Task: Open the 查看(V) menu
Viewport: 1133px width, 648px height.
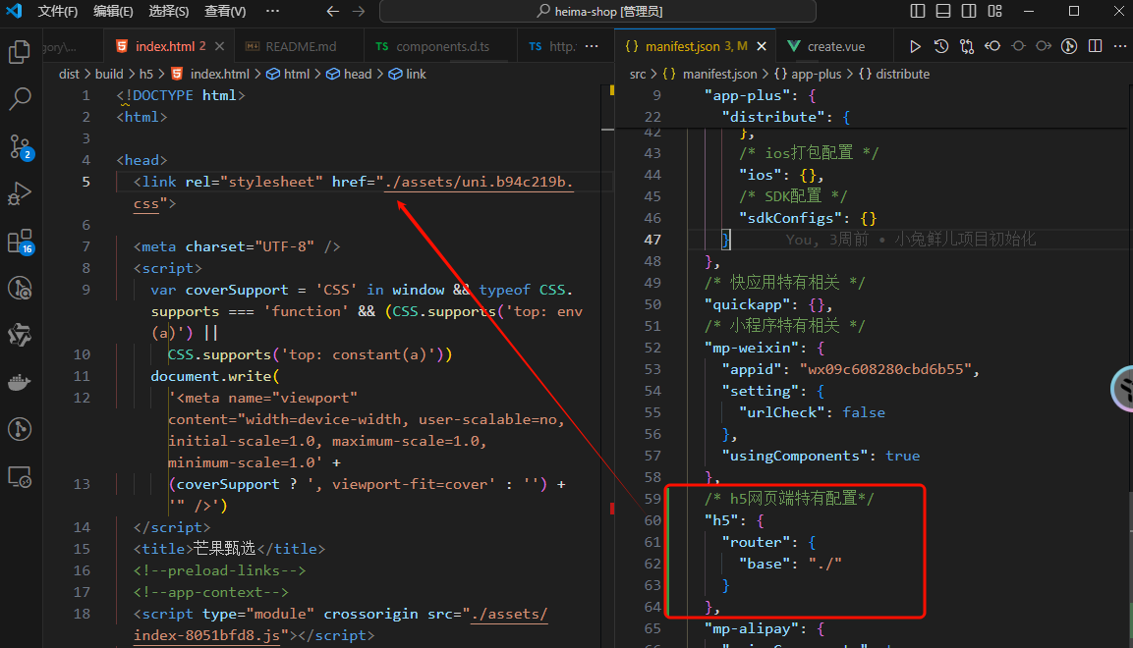Action: coord(225,11)
